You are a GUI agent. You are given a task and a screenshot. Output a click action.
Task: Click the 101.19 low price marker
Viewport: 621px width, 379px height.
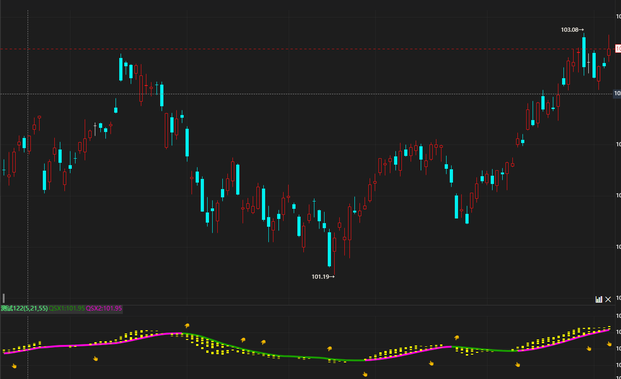coord(323,277)
